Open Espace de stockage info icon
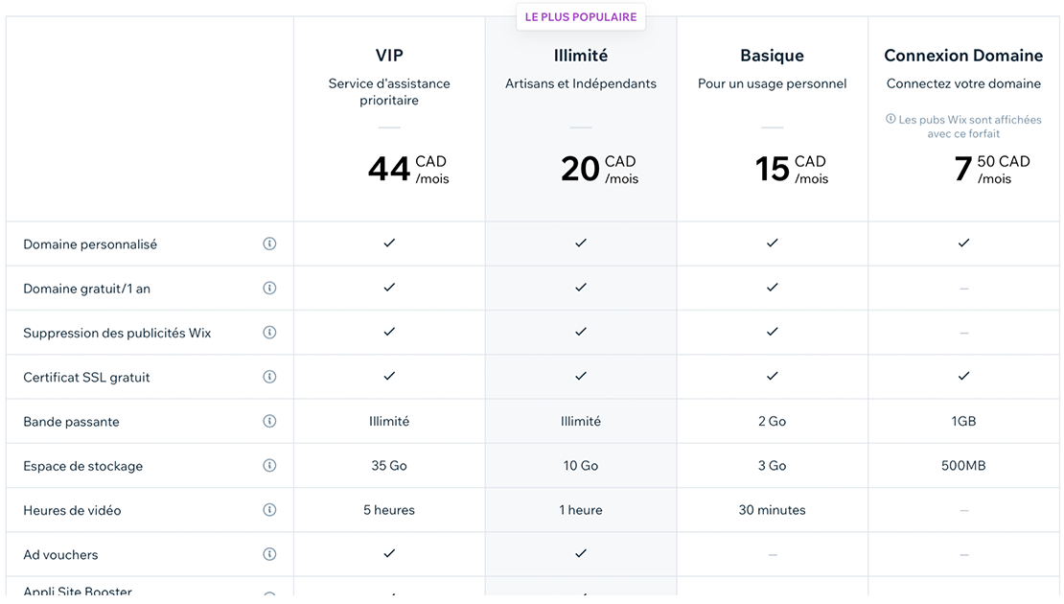 269,466
